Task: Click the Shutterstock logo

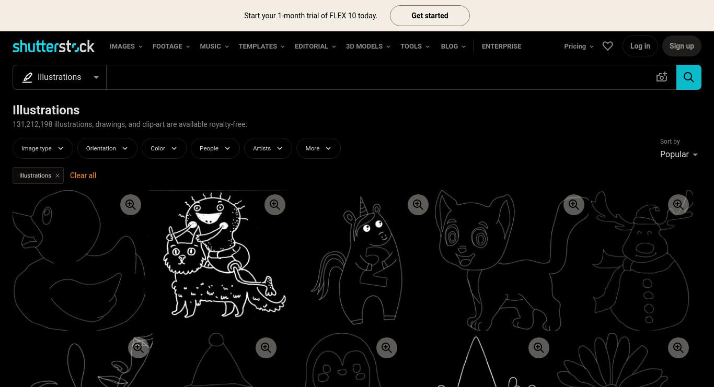Action: [53, 46]
